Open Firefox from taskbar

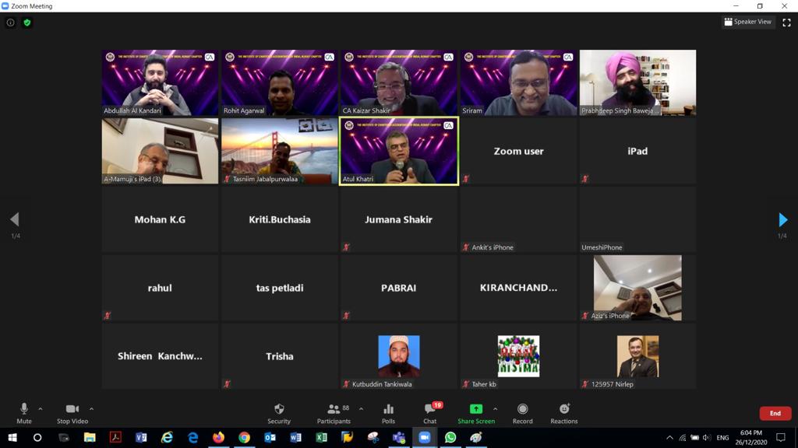(x=218, y=437)
